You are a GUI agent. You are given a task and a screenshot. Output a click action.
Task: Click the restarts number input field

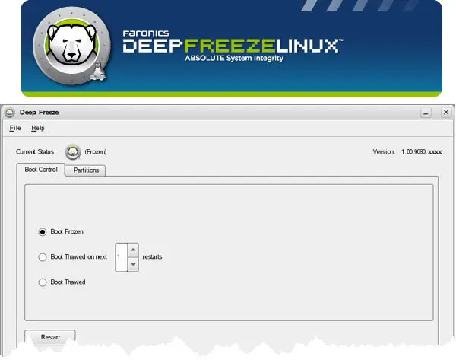pyautogui.click(x=122, y=257)
